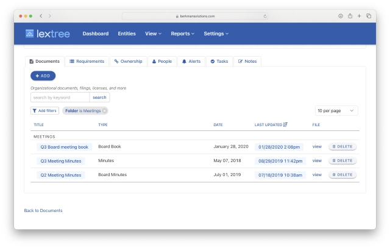Go back using browser back arrow
Image resolution: width=390 pixels, height=248 pixels.
click(41, 16)
